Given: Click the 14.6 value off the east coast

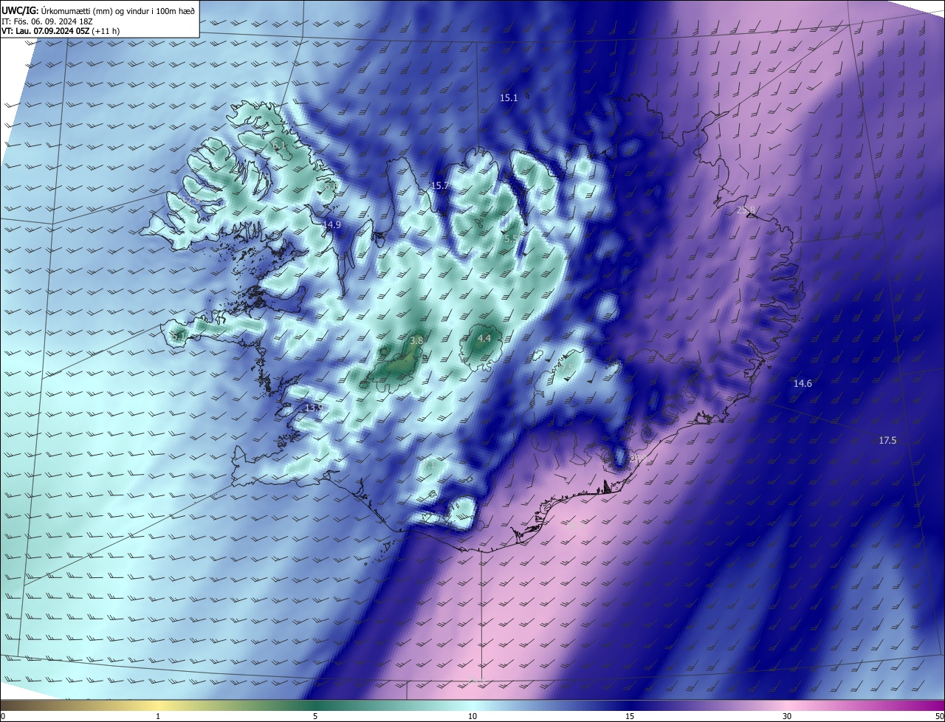Looking at the screenshot, I should pyautogui.click(x=803, y=383).
